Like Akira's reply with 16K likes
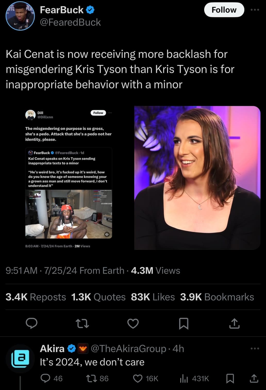This screenshot has width=266, height=390. pos(145,378)
